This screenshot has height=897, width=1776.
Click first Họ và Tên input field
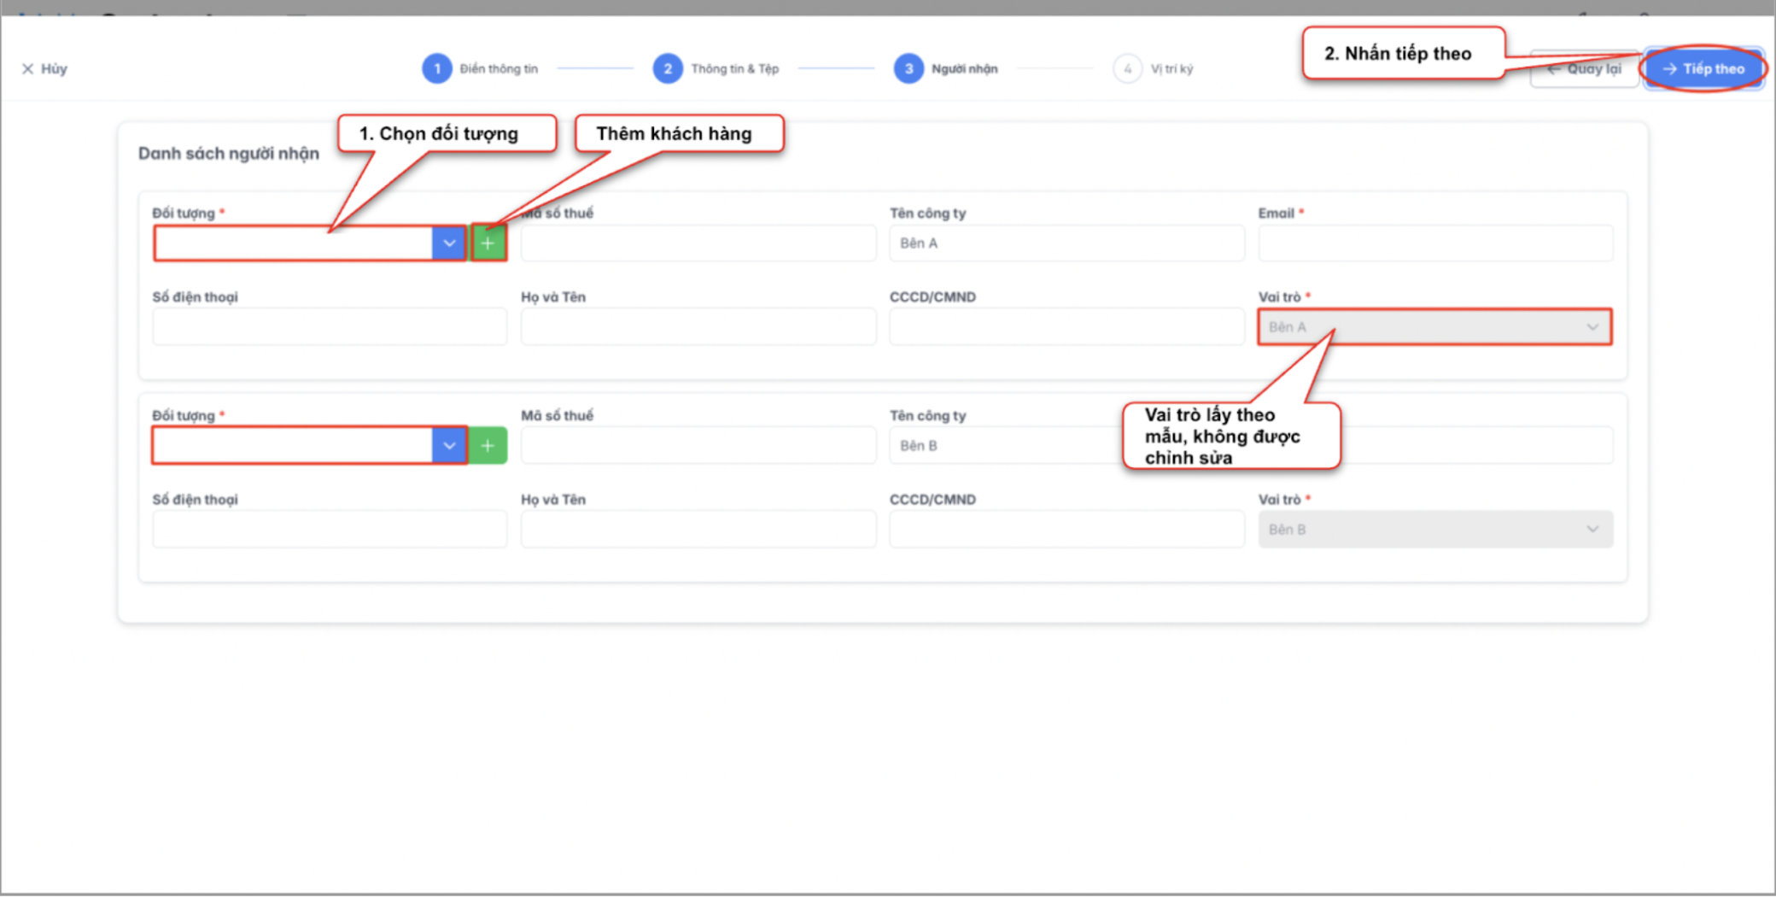pos(698,327)
